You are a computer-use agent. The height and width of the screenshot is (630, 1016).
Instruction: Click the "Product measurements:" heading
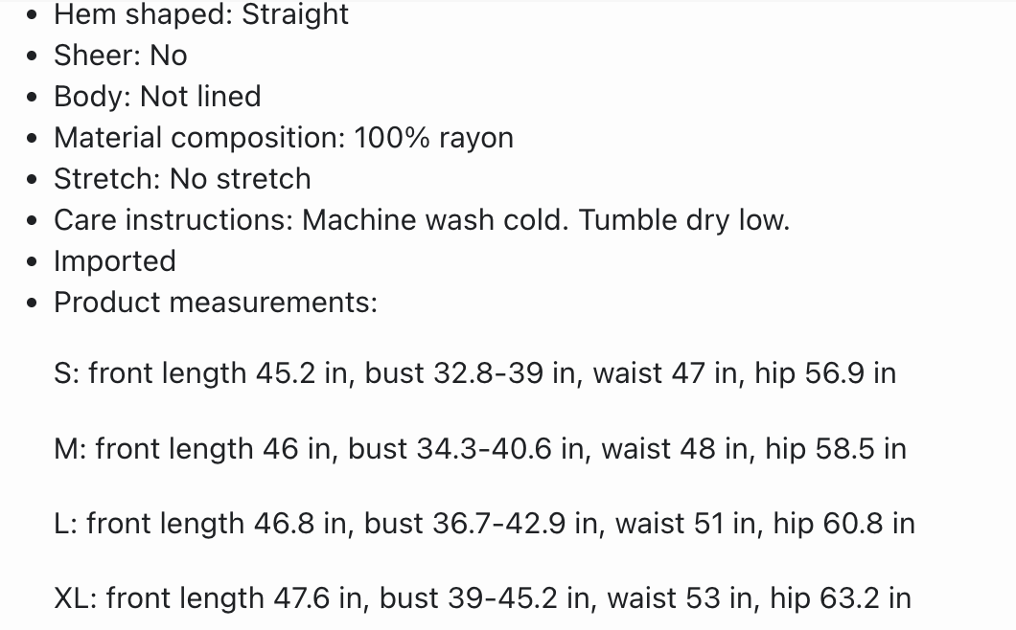[x=216, y=303]
